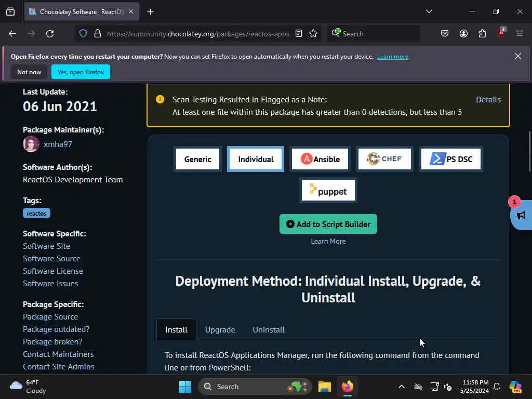The width and height of the screenshot is (532, 399).
Task: Toggle reader view icon
Action: pyautogui.click(x=299, y=34)
